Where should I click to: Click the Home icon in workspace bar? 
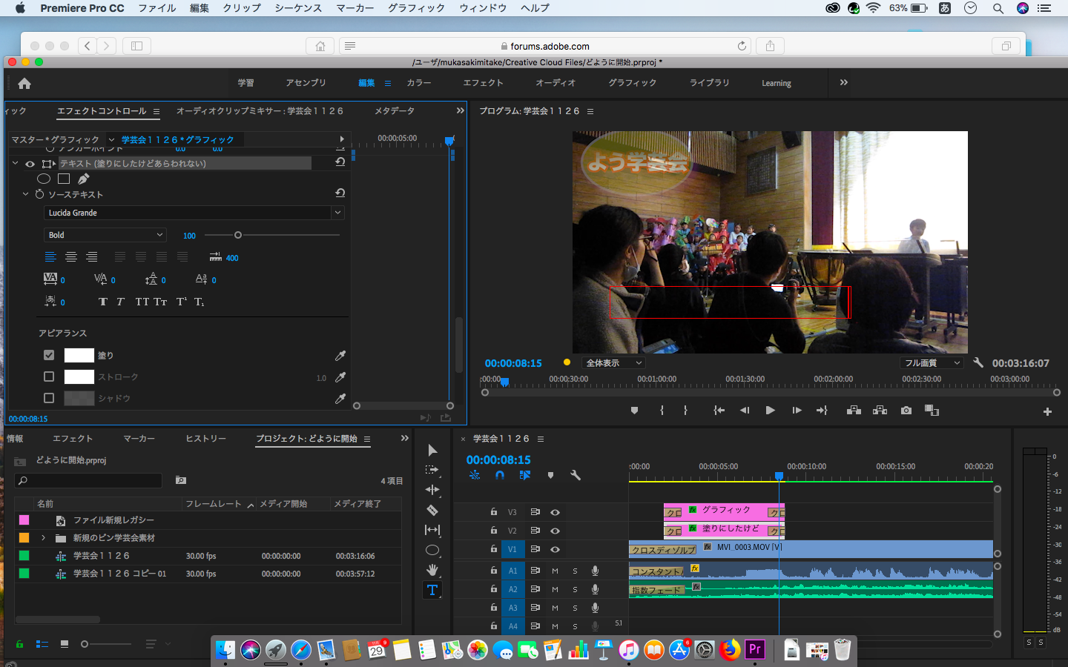pyautogui.click(x=24, y=83)
